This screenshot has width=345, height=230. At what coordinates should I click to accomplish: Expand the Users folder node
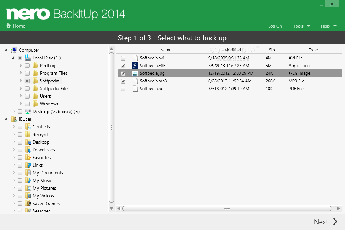point(21,96)
